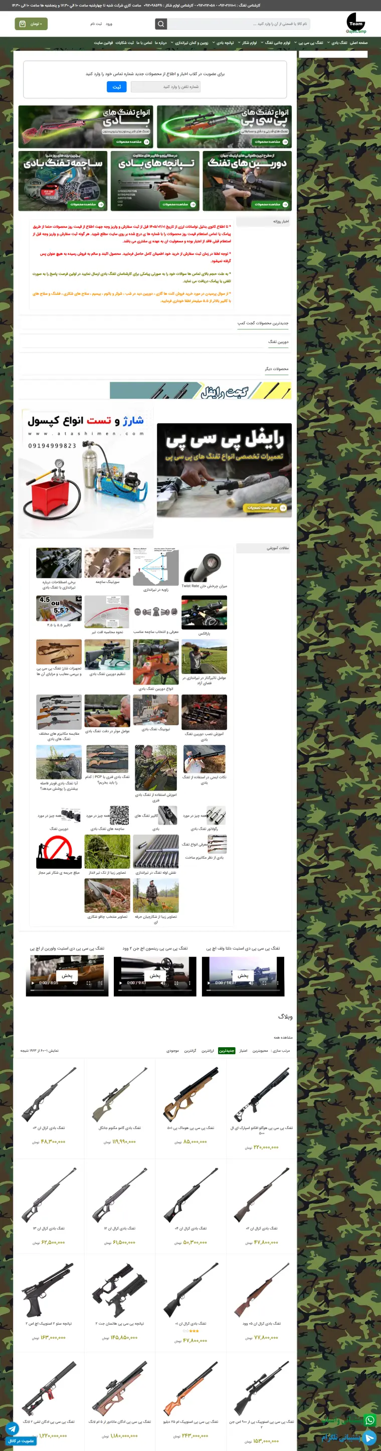The width and height of the screenshot is (381, 1451).
Task: Click the blue Submit button in membership box
Action: tap(116, 87)
